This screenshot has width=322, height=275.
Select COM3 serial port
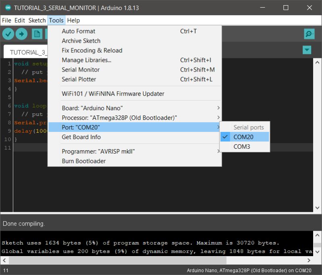click(244, 146)
